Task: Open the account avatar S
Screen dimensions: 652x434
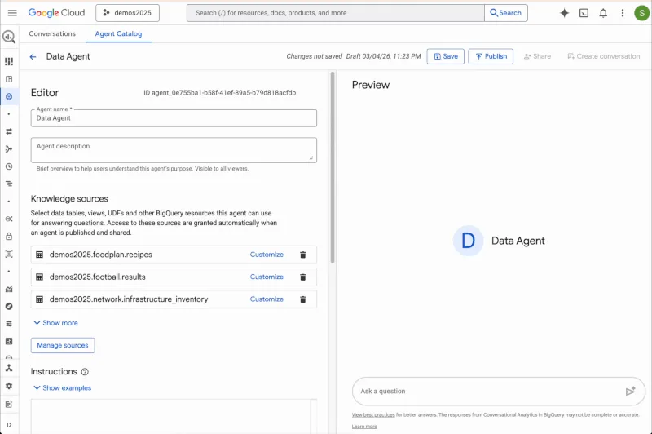Action: [x=641, y=13]
